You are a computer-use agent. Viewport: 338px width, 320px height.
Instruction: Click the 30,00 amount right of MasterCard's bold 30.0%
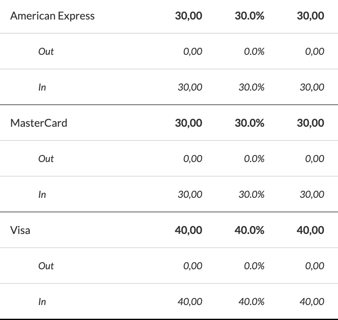point(310,123)
